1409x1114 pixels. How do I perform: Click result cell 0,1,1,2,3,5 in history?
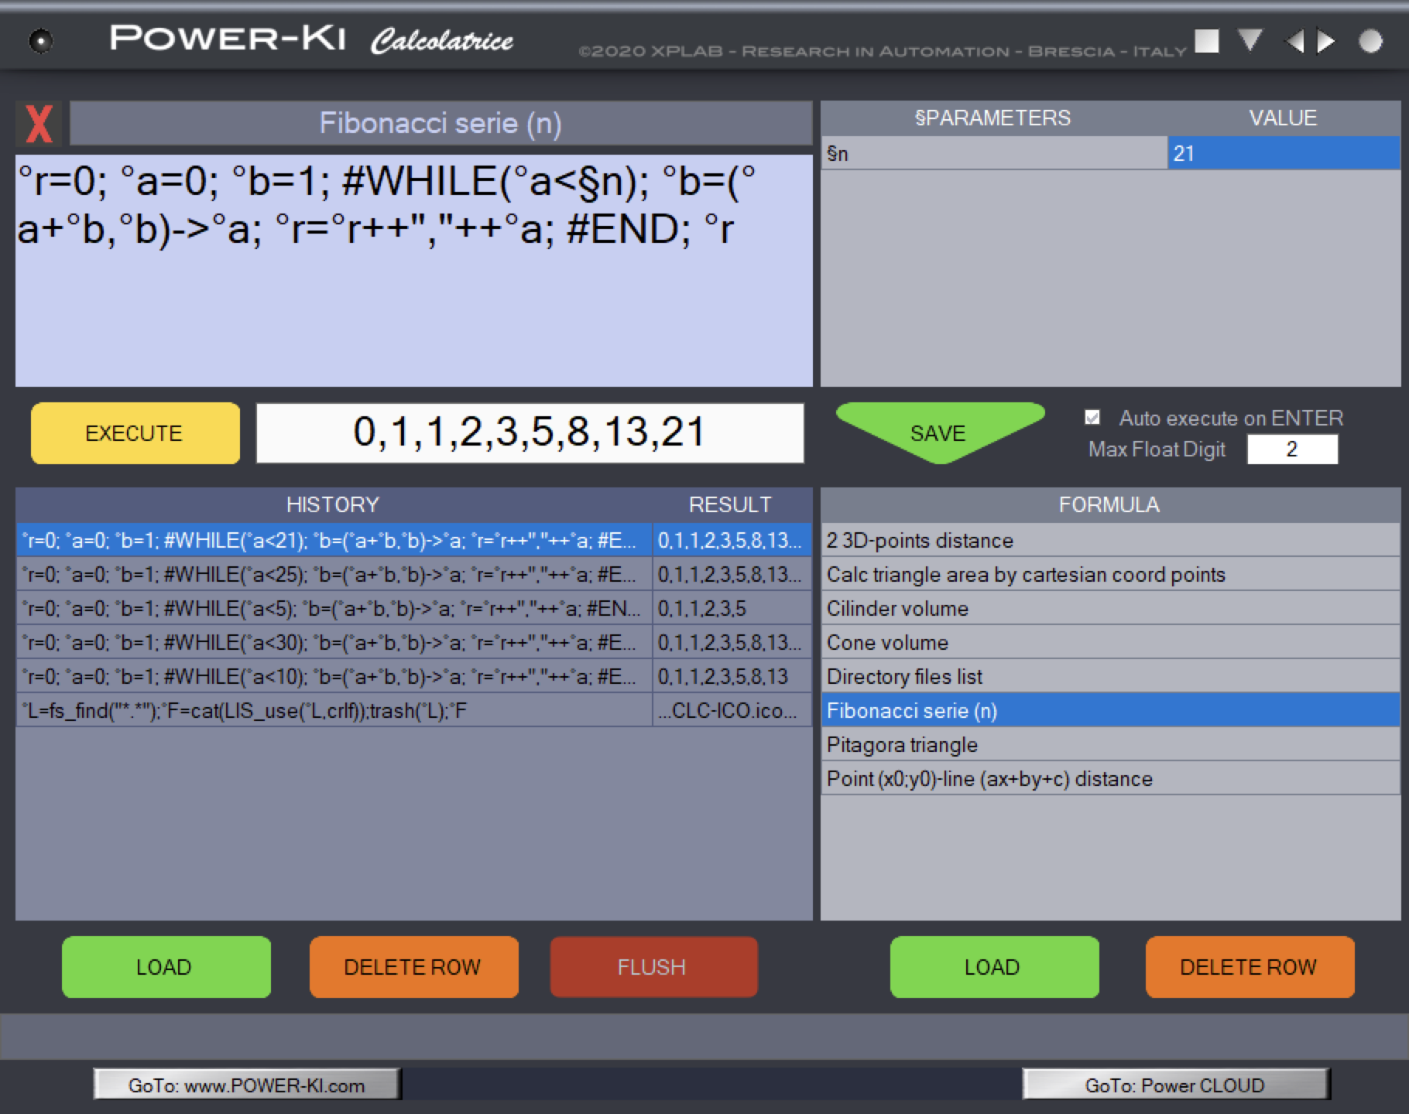tap(732, 608)
